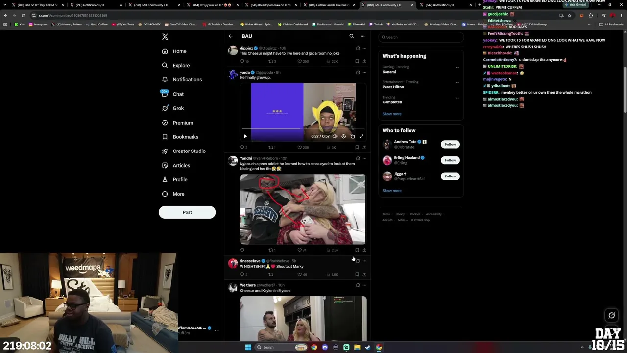Switch to the Cuffem Smells Like browser tab
The width and height of the screenshot is (627, 353).
[329, 5]
